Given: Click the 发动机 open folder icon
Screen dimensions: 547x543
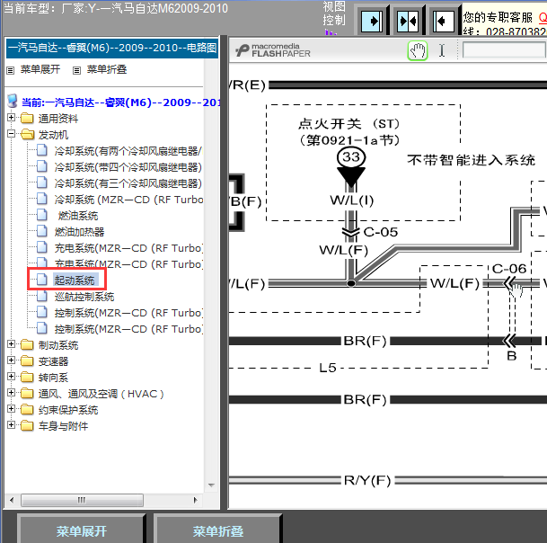Looking at the screenshot, I should (27, 135).
